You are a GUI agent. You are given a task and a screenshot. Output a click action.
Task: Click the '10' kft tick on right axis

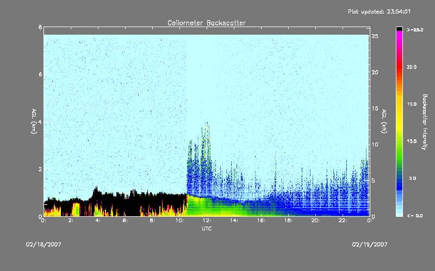[x=375, y=144]
